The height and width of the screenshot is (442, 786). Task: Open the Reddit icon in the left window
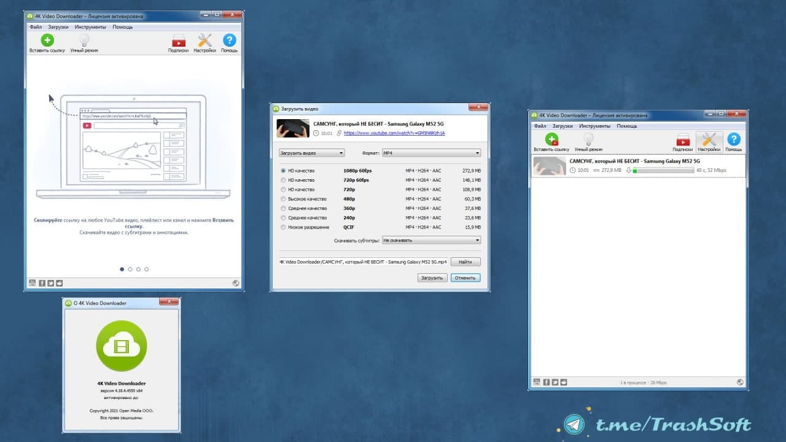tap(60, 283)
